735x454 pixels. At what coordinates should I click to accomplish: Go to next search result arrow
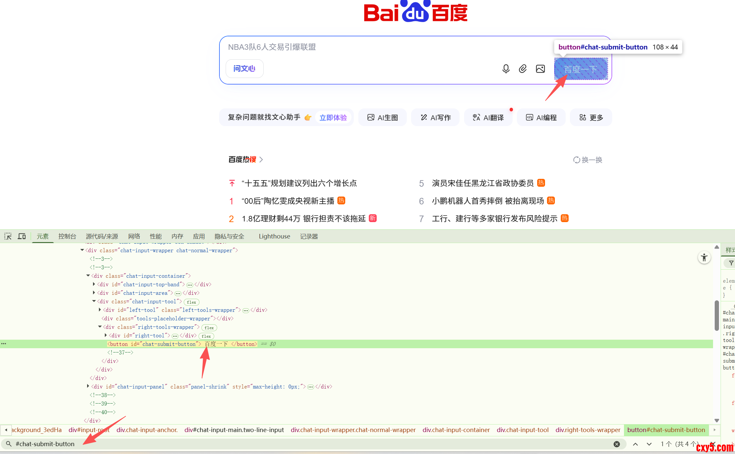point(649,444)
